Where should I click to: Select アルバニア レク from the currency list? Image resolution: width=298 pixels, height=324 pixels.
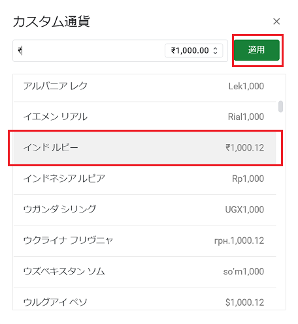145,86
